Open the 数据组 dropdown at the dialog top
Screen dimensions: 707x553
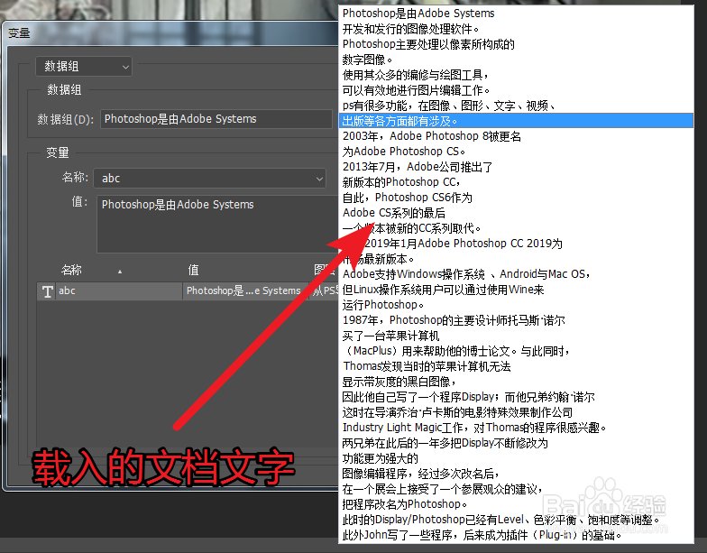84,67
